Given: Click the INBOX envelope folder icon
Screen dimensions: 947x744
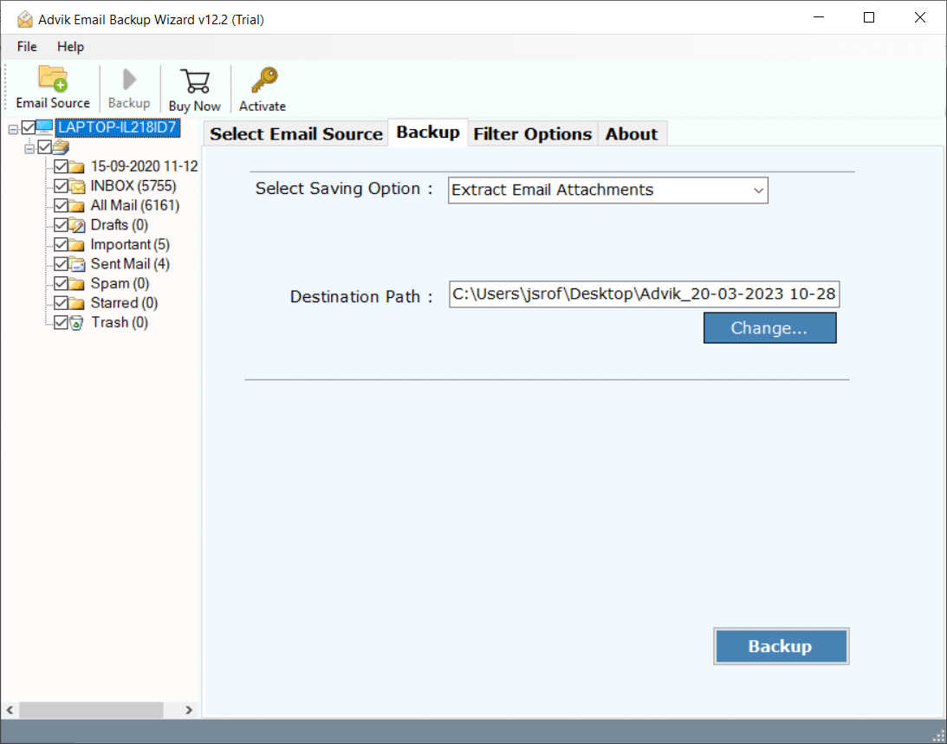Looking at the screenshot, I should point(76,186).
